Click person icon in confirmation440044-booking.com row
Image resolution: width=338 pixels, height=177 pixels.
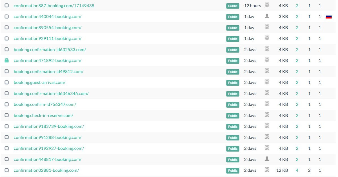click(267, 16)
